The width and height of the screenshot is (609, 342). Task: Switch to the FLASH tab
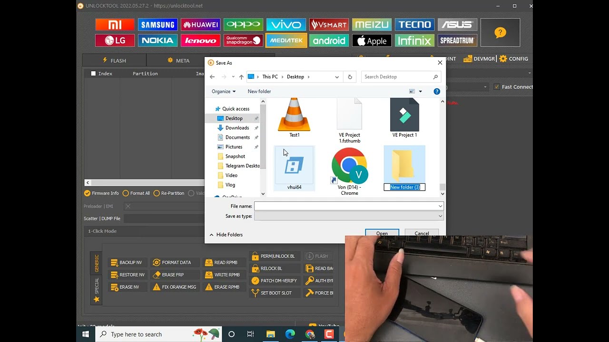114,60
